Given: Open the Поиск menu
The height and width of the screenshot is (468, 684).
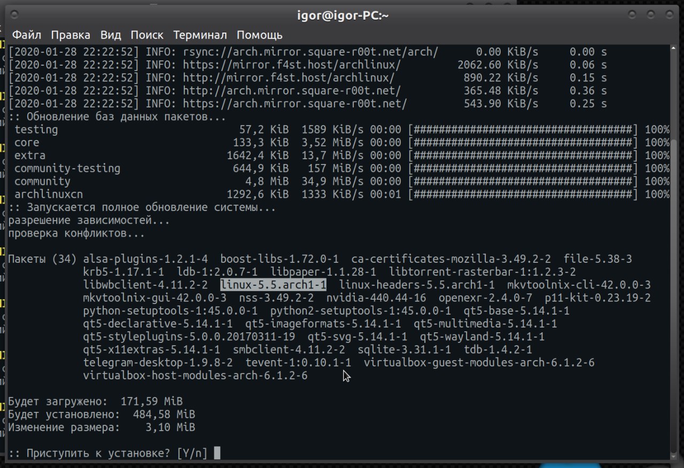Looking at the screenshot, I should pos(147,35).
